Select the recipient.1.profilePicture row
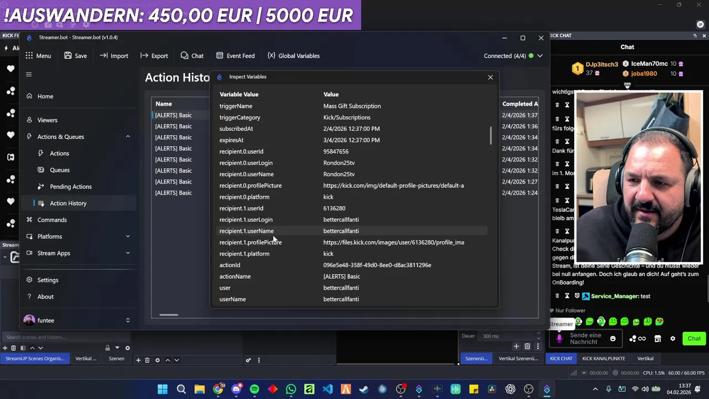Screen dimensions: 709x399 point(353,242)
